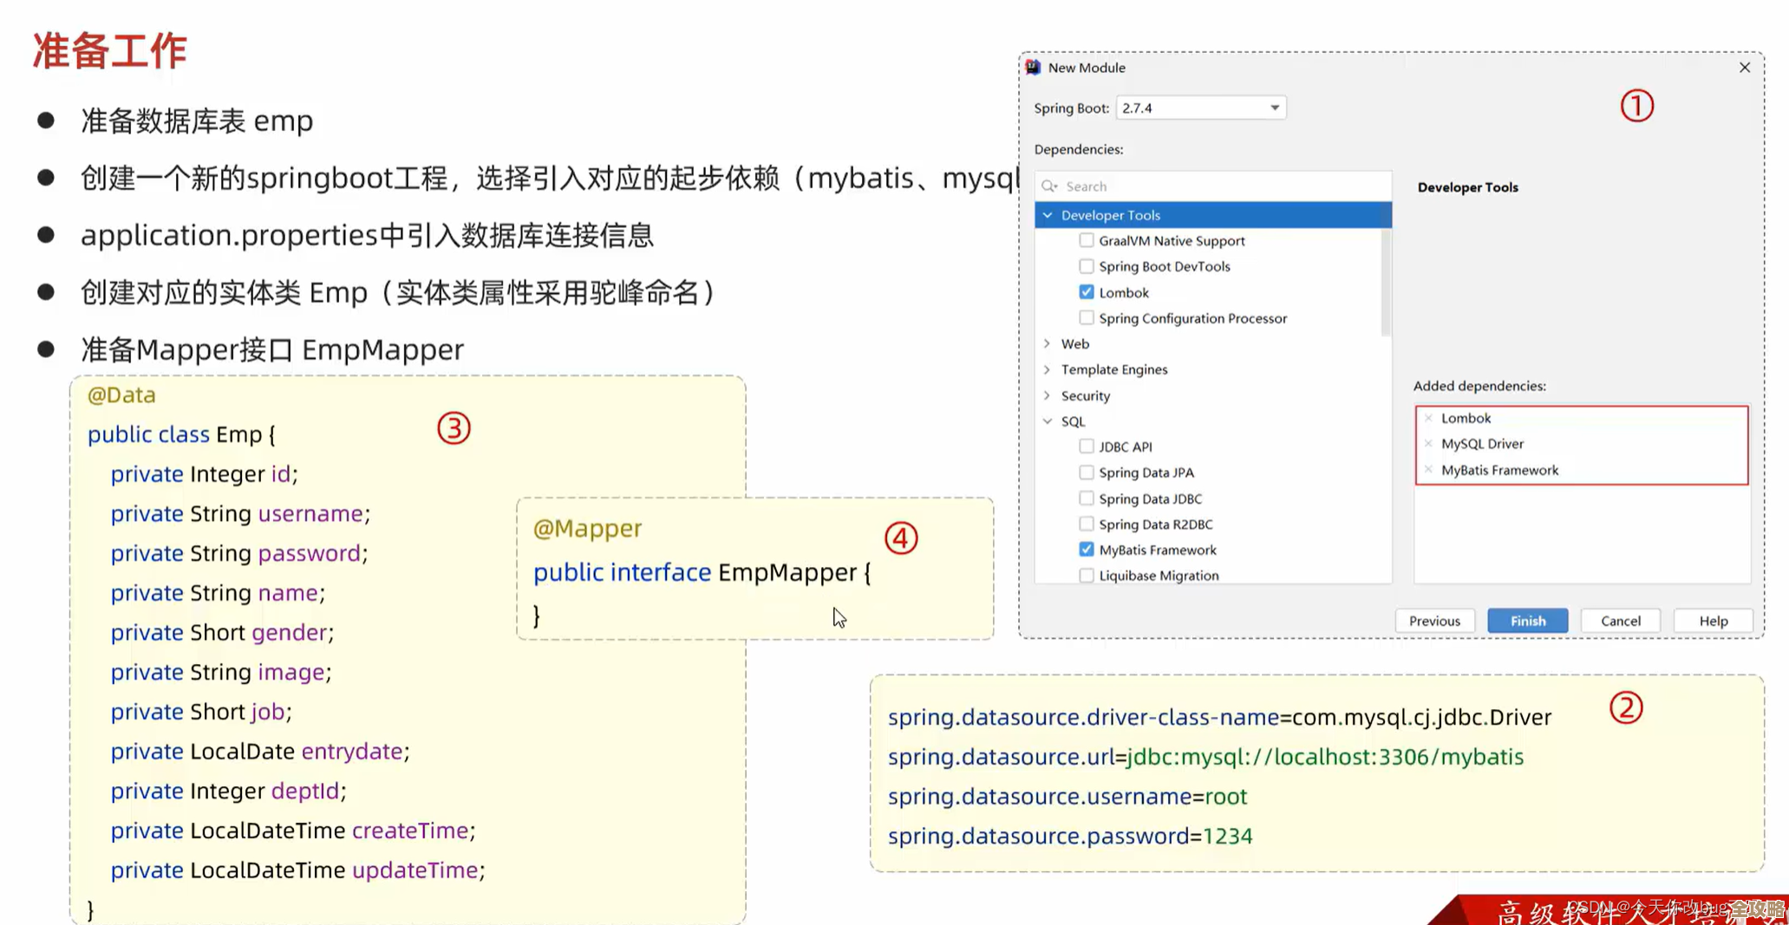This screenshot has height=925, width=1789.
Task: Remove MySQL Driver from added dependencies
Action: (x=1429, y=443)
